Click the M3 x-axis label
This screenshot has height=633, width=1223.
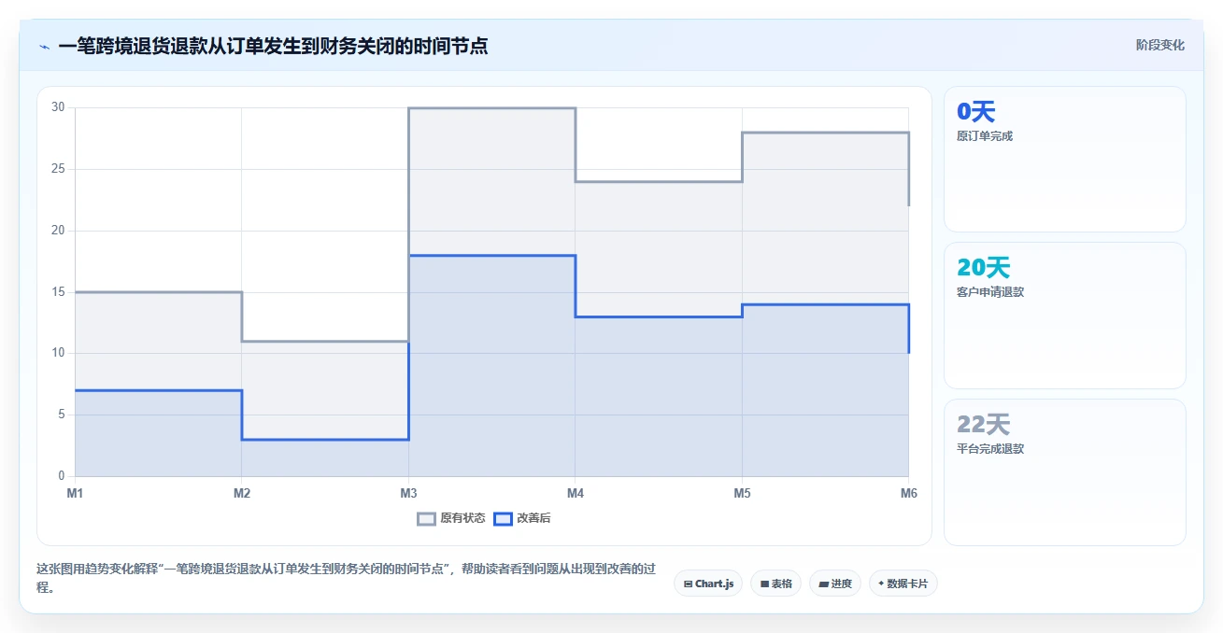click(x=408, y=493)
